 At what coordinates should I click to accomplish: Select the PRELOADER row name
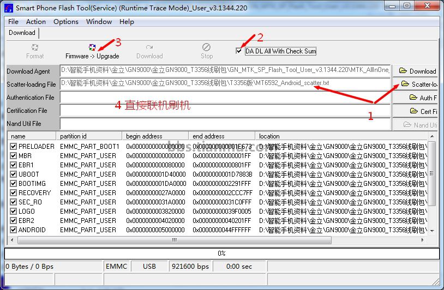[37, 146]
